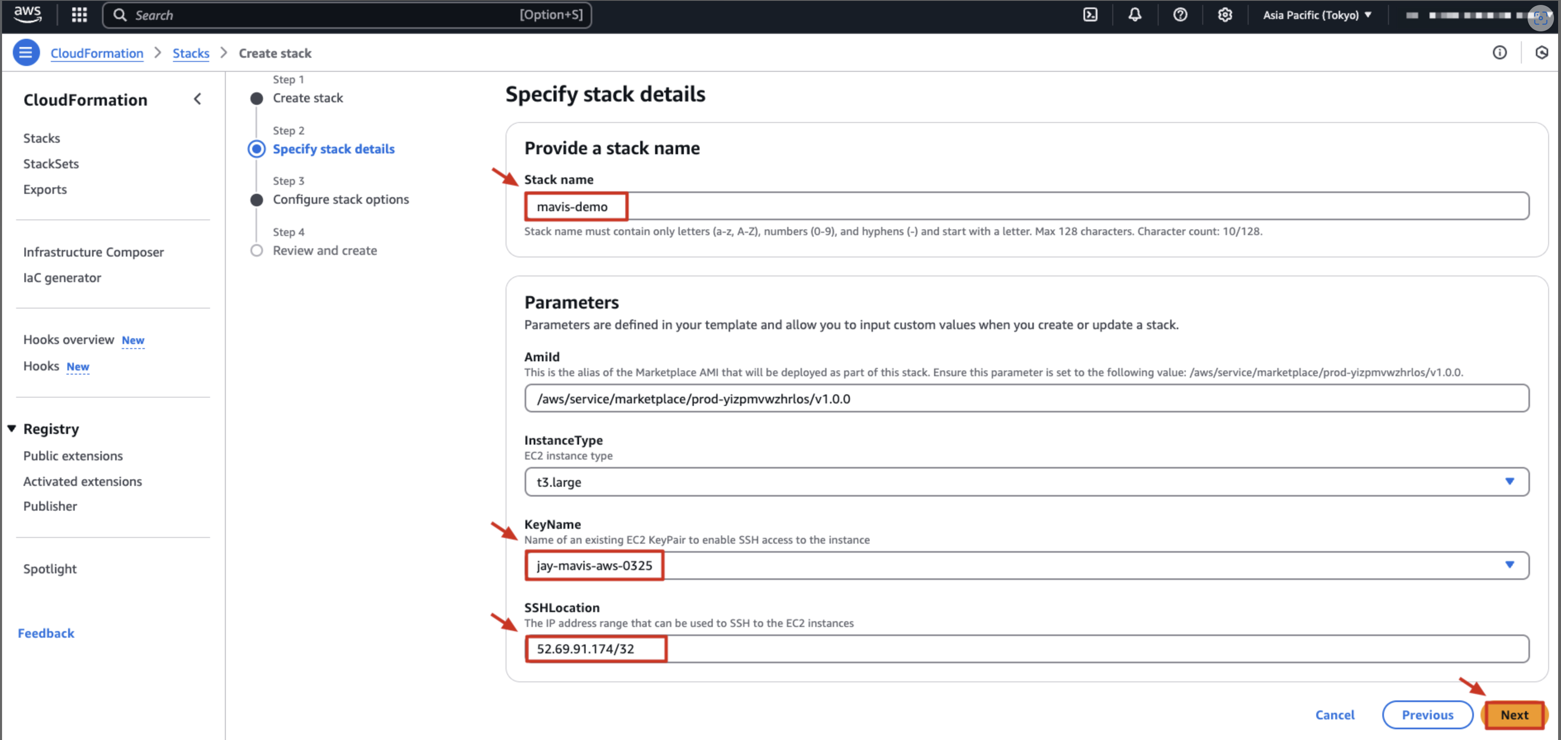
Task: Open CloudShell terminal icon
Action: pyautogui.click(x=1090, y=14)
